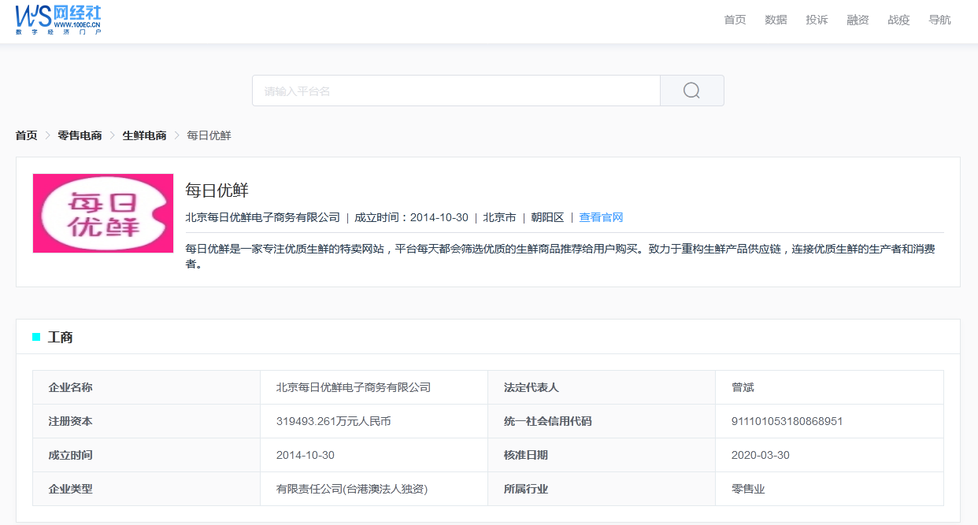Click the 每日优鲜 company heading
The width and height of the screenshot is (978, 525).
click(217, 190)
